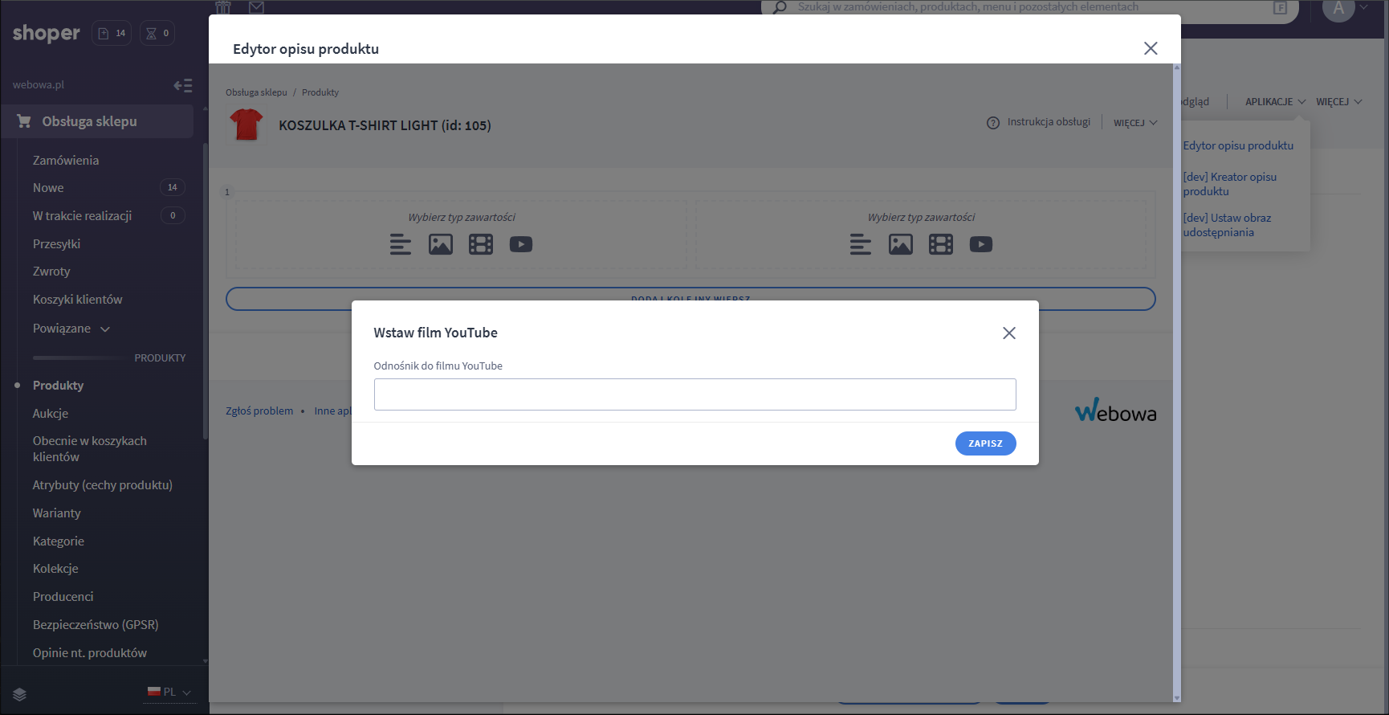Collapse the sidebar using the arrow icon
Screen dimensions: 1389x715
coord(183,85)
